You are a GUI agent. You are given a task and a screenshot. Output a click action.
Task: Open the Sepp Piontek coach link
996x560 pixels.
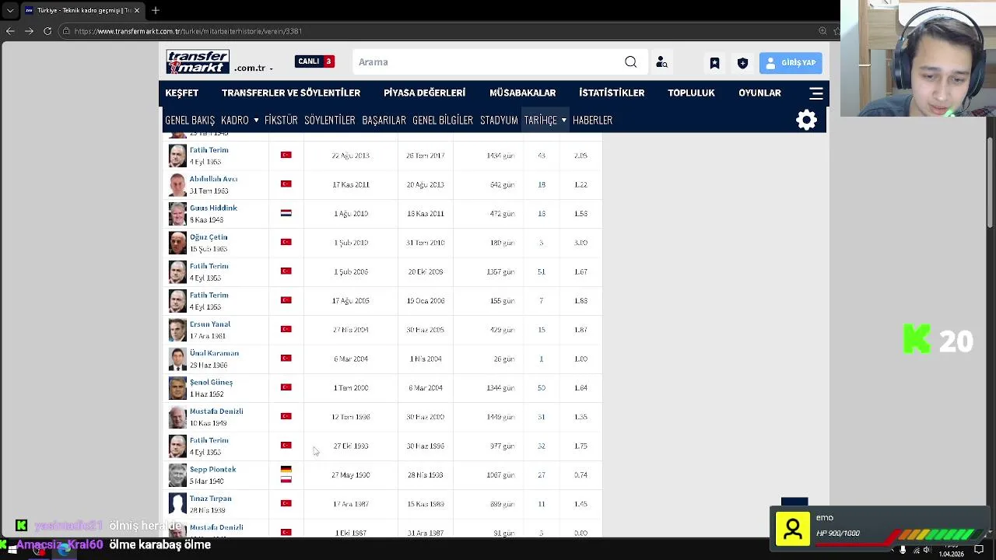(212, 469)
